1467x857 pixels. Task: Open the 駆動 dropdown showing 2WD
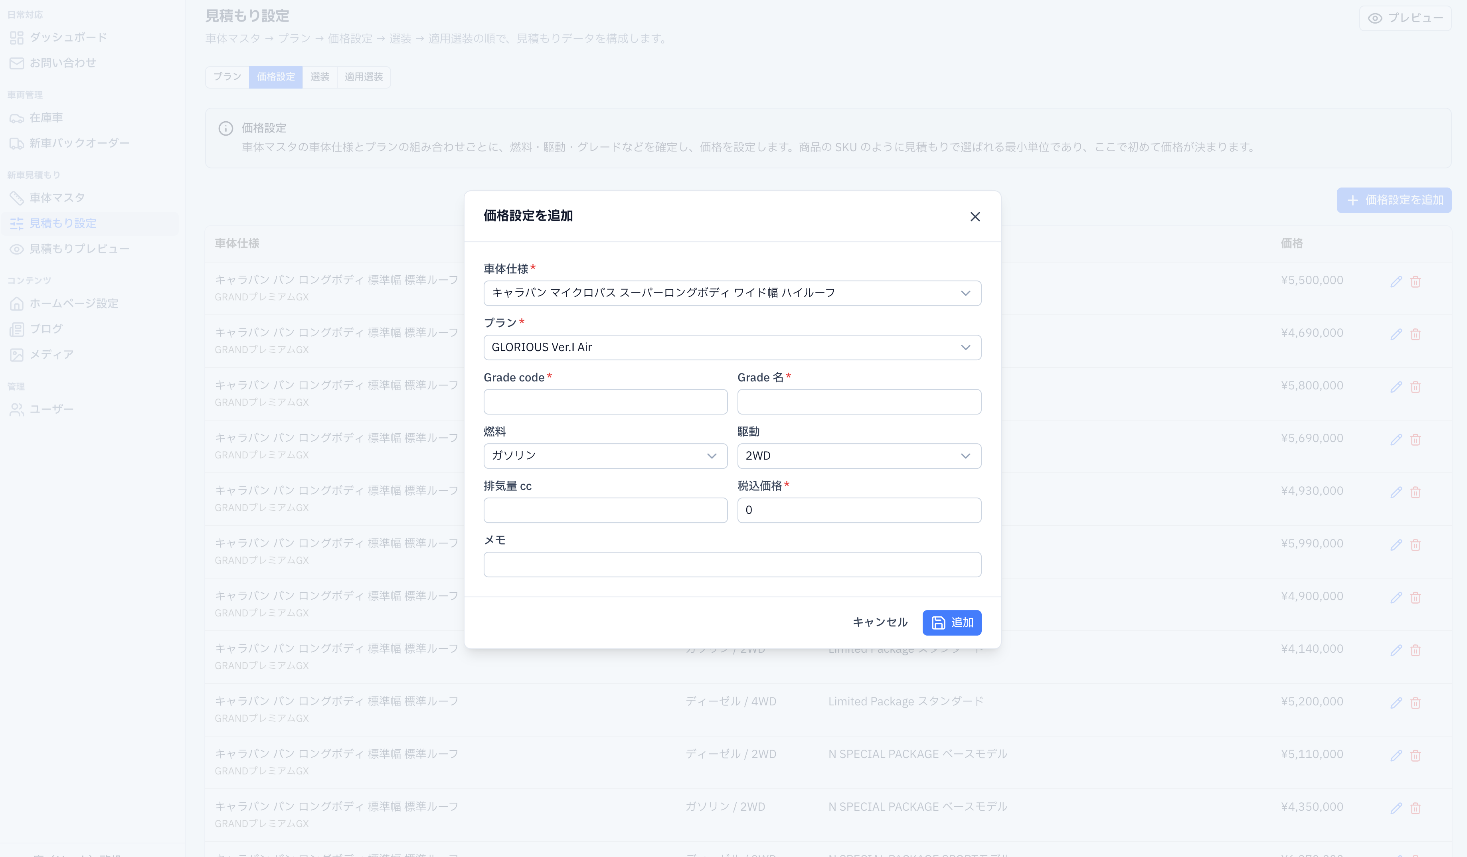tap(859, 456)
